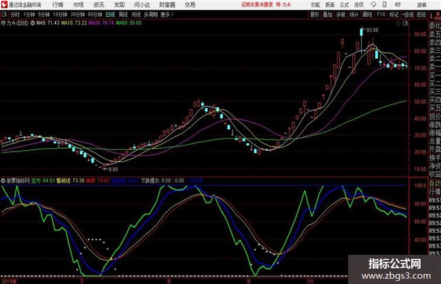This screenshot has height=284, width=441.
Task: Click the L icon in right panel header
Action: 432,16
